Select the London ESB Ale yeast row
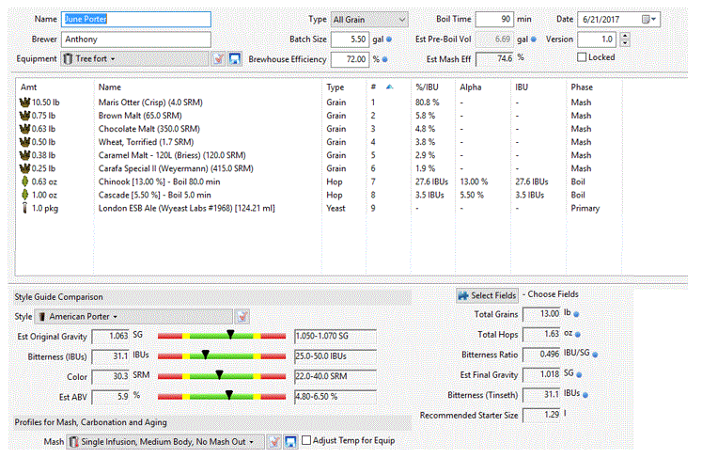The height and width of the screenshot is (458, 702). coord(319,208)
